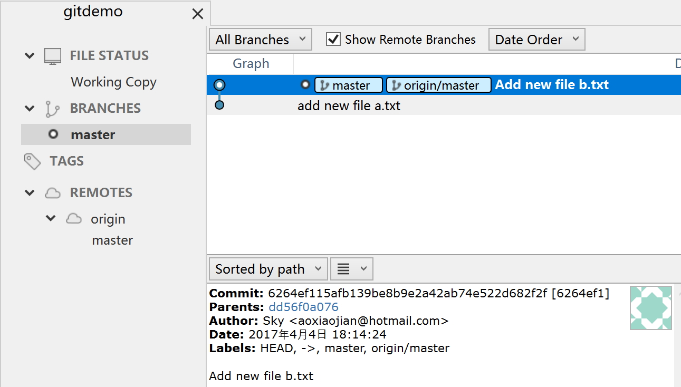
Task: Toggle Show Remote Branches checkbox
Action: pyautogui.click(x=333, y=40)
